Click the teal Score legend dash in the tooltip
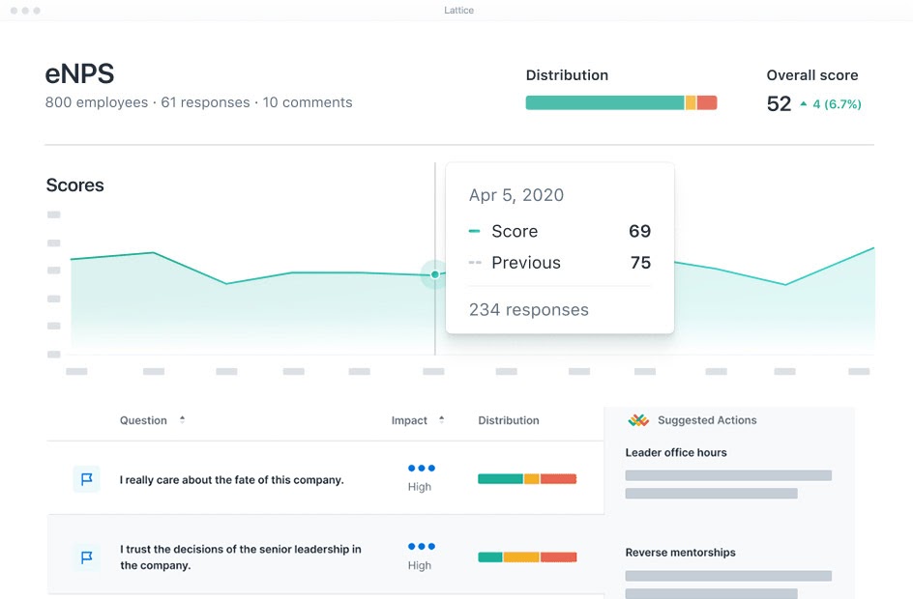Screen dimensions: 913x599 click(x=475, y=231)
